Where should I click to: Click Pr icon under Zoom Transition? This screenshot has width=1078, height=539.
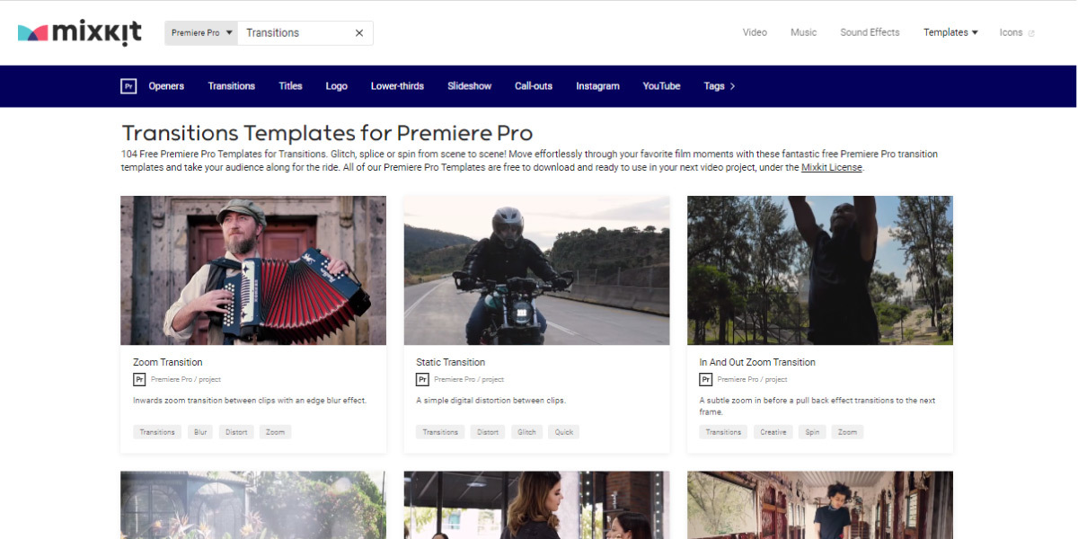point(139,380)
